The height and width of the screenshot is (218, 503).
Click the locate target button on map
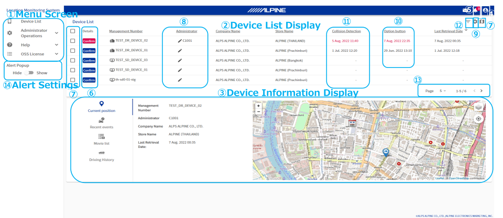tap(478, 119)
